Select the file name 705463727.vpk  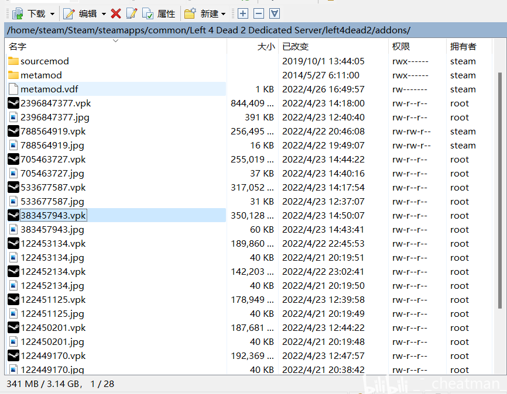click(x=53, y=160)
